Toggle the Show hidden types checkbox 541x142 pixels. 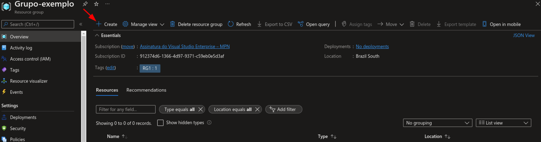160,123
